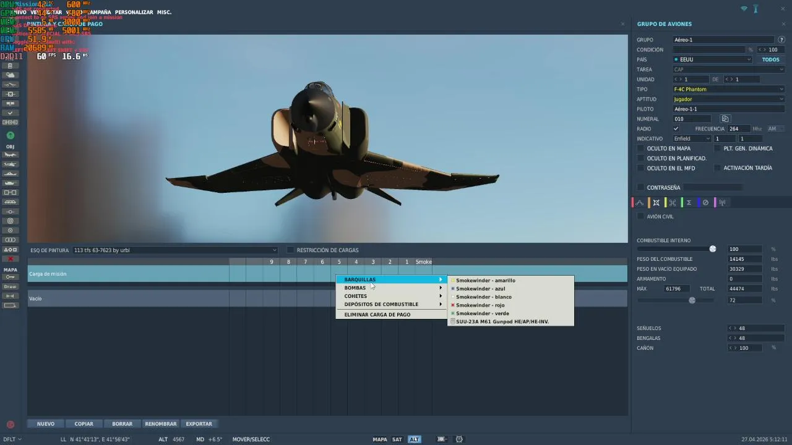Open the AM modulation dropdown
Screen dimensions: 792x445
(776, 129)
